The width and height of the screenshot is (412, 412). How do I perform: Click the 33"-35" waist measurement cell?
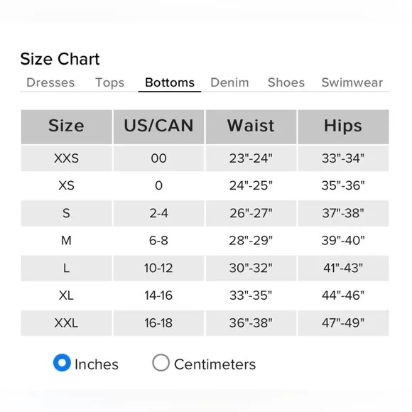pos(251,296)
